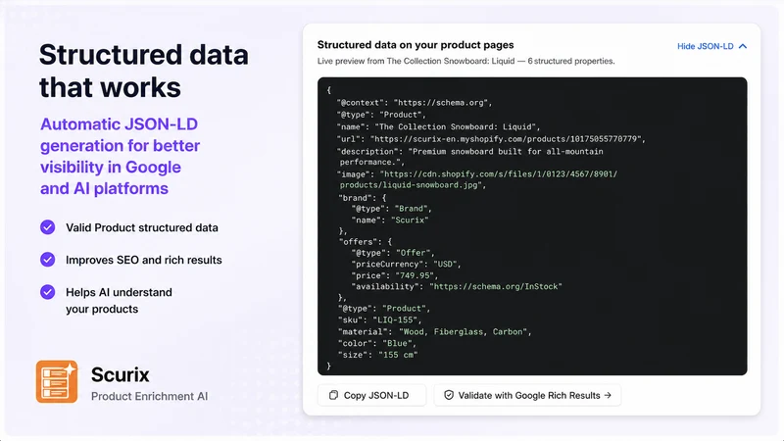Click the "brand" opening line
Screen dimensions: 784x441
click(363, 198)
